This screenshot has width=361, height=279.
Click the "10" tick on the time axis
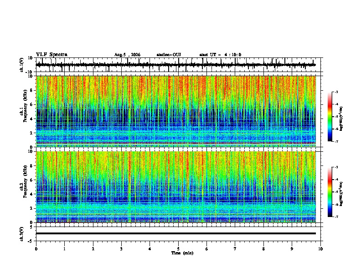(x=320, y=249)
